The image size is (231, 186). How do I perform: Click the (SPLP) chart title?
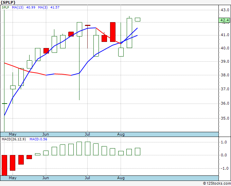8,2
